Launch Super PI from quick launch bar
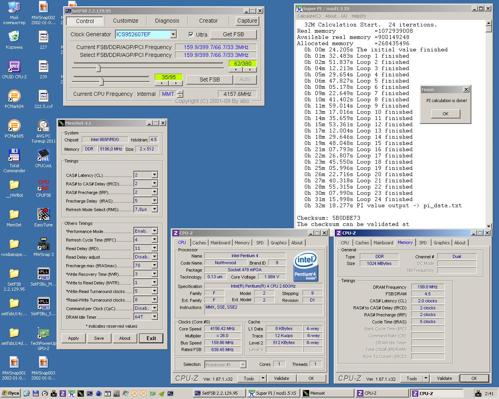 click(x=72, y=394)
